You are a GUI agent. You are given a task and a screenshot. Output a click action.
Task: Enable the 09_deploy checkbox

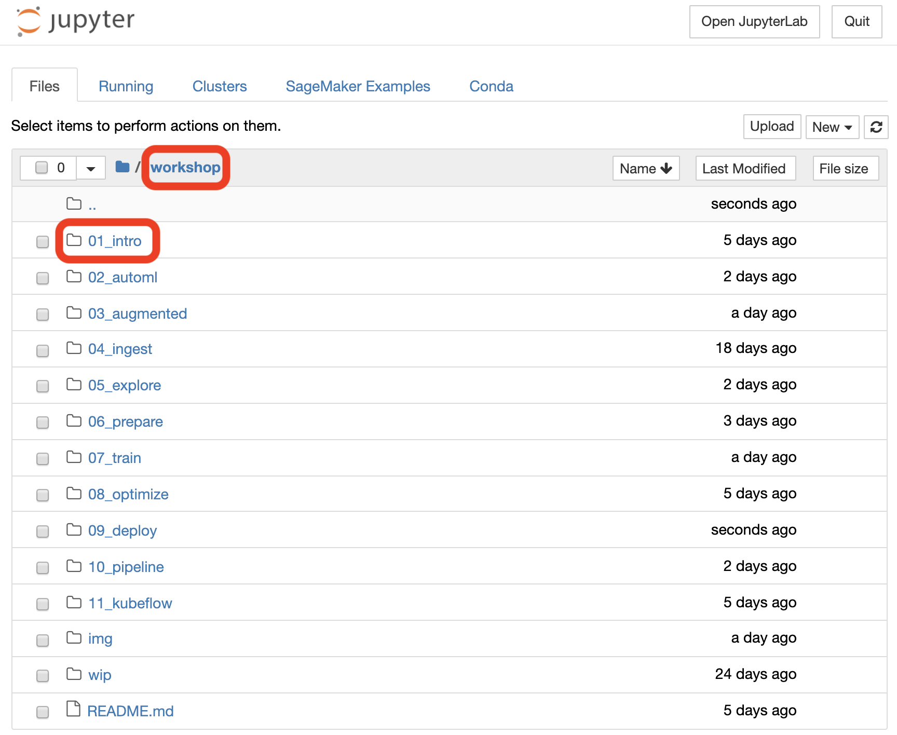pyautogui.click(x=43, y=532)
